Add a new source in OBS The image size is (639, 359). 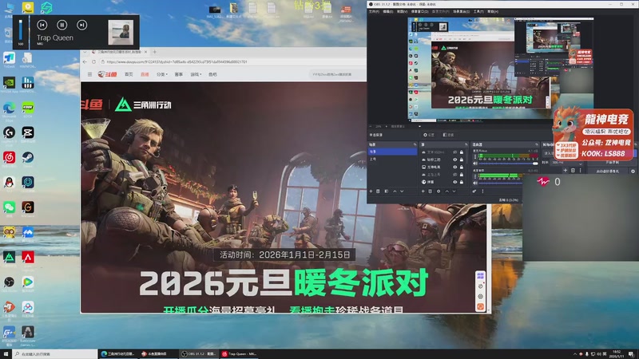pyautogui.click(x=423, y=191)
